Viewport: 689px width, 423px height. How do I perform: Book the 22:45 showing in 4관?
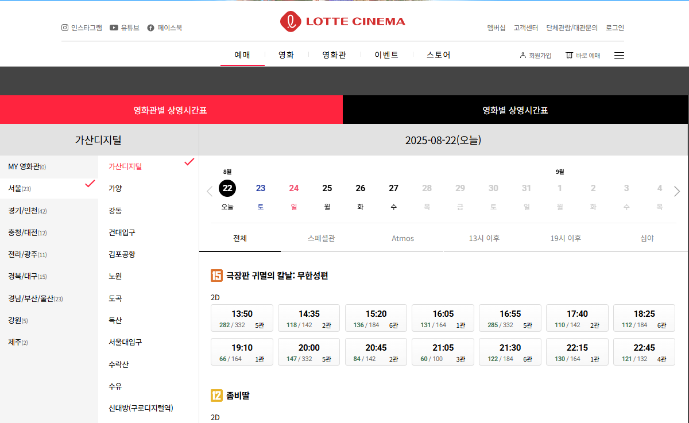(644, 352)
